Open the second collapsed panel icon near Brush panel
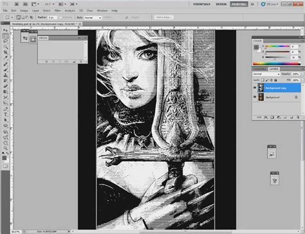The width and height of the screenshot is (305, 234). [33, 39]
